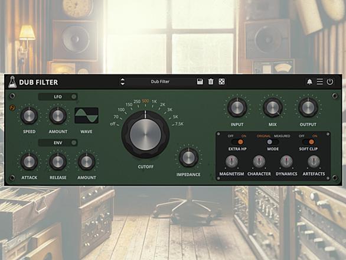Set cutoff to 2K marking
This screenshot has height=260, width=346.
(x=162, y=105)
